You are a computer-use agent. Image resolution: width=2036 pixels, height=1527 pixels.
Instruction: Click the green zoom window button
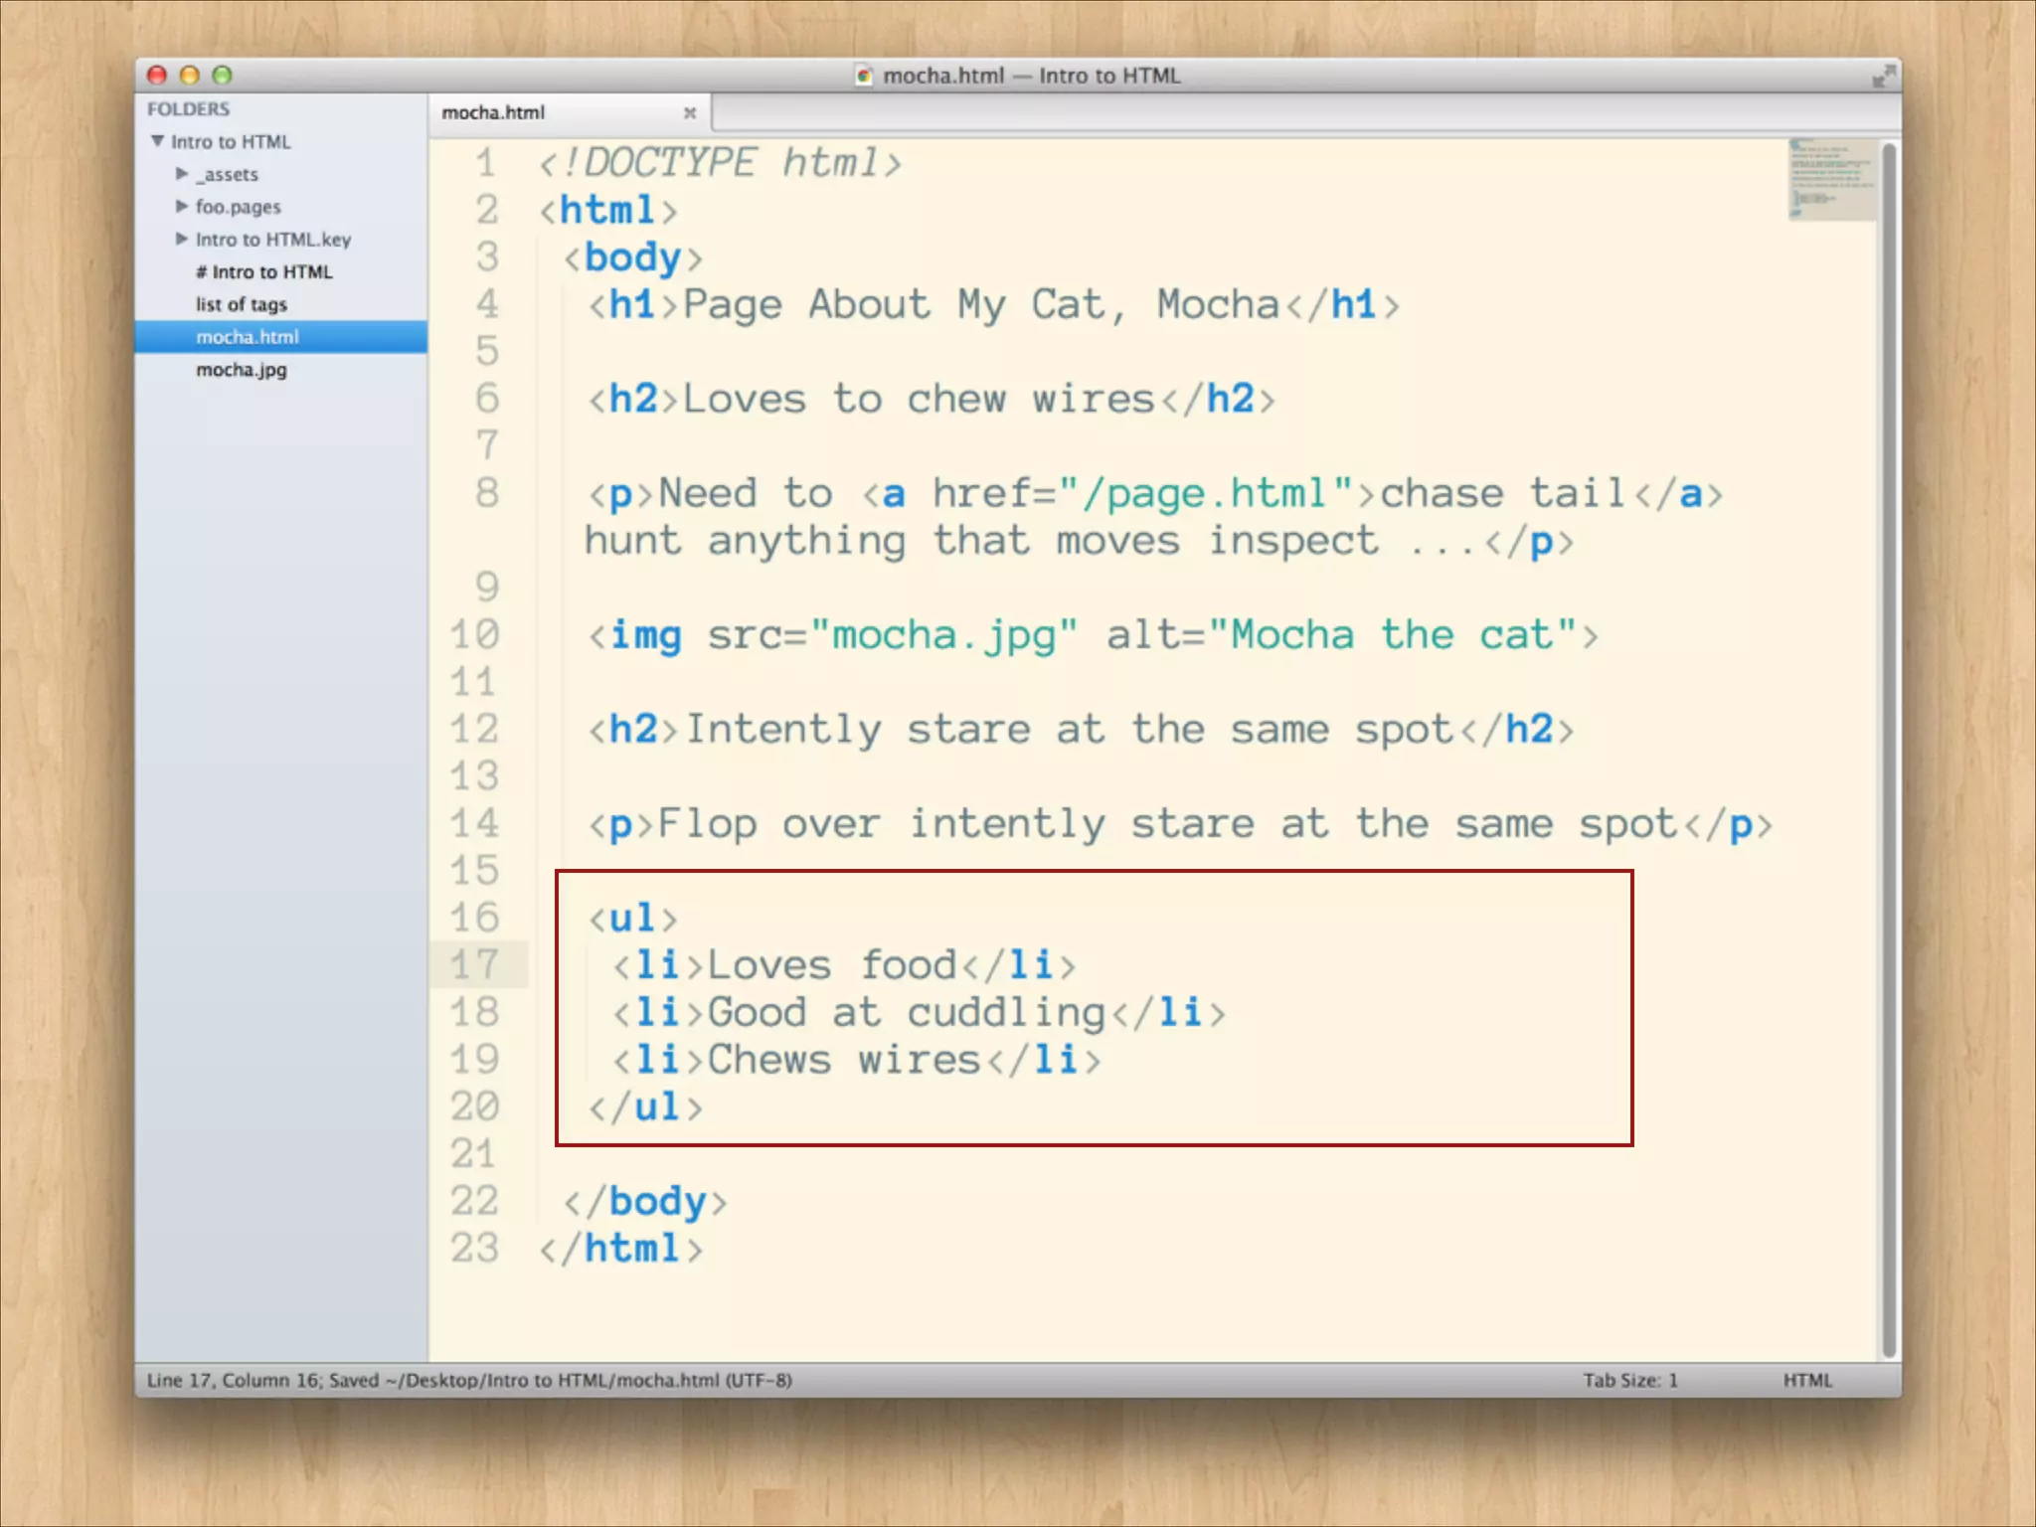(223, 76)
